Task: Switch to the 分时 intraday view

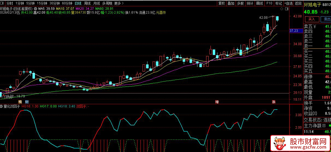Action: pyautogui.click(x=10, y=3)
